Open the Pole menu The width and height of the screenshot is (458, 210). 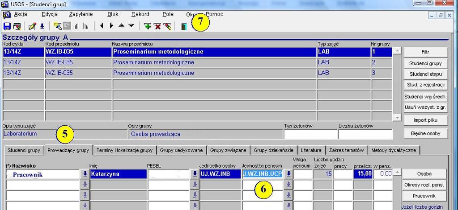pos(168,14)
